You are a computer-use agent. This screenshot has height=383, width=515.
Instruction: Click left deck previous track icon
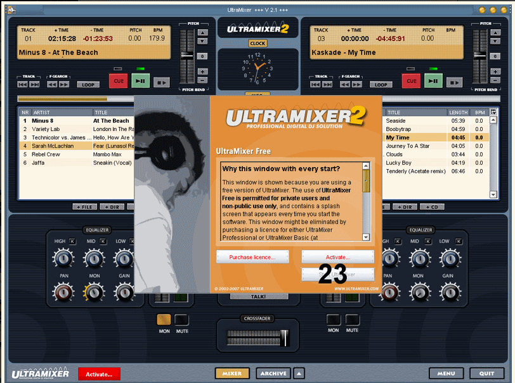(23, 84)
